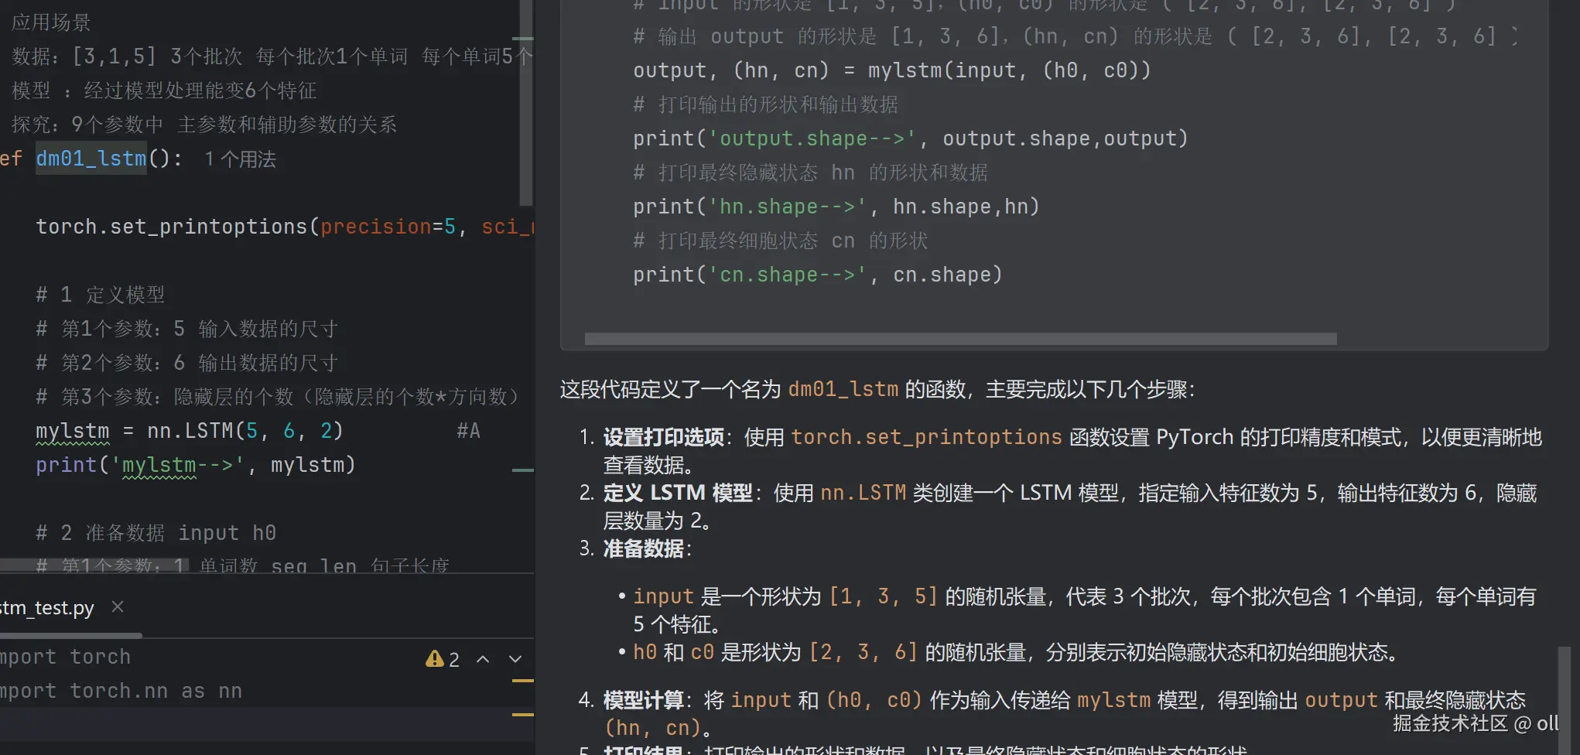Click comment "# 第2个参数: 6 输出数据的尺寸"
Viewport: 1580px width, 755px height.
(x=187, y=363)
